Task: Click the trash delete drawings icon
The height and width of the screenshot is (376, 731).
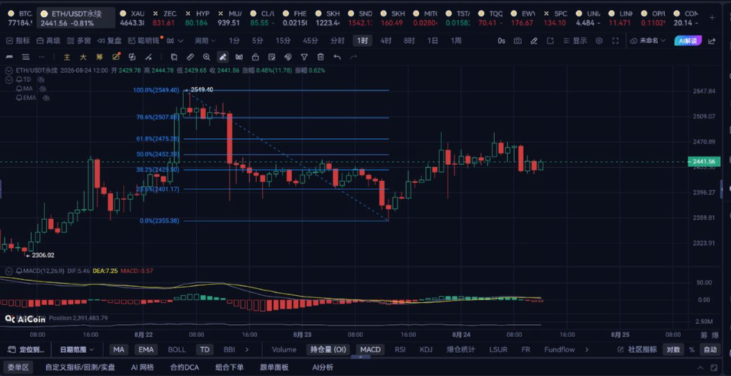Action: coord(320,58)
